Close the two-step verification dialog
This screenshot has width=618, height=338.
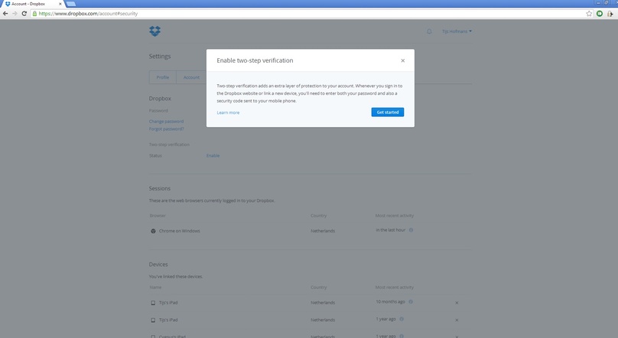coord(403,60)
